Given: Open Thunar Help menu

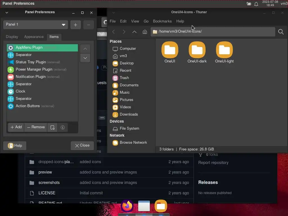Looking at the screenshot, I should [180, 21].
